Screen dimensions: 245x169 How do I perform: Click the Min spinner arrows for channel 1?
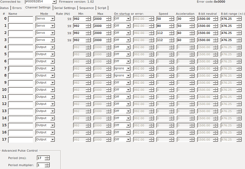click(89, 26)
